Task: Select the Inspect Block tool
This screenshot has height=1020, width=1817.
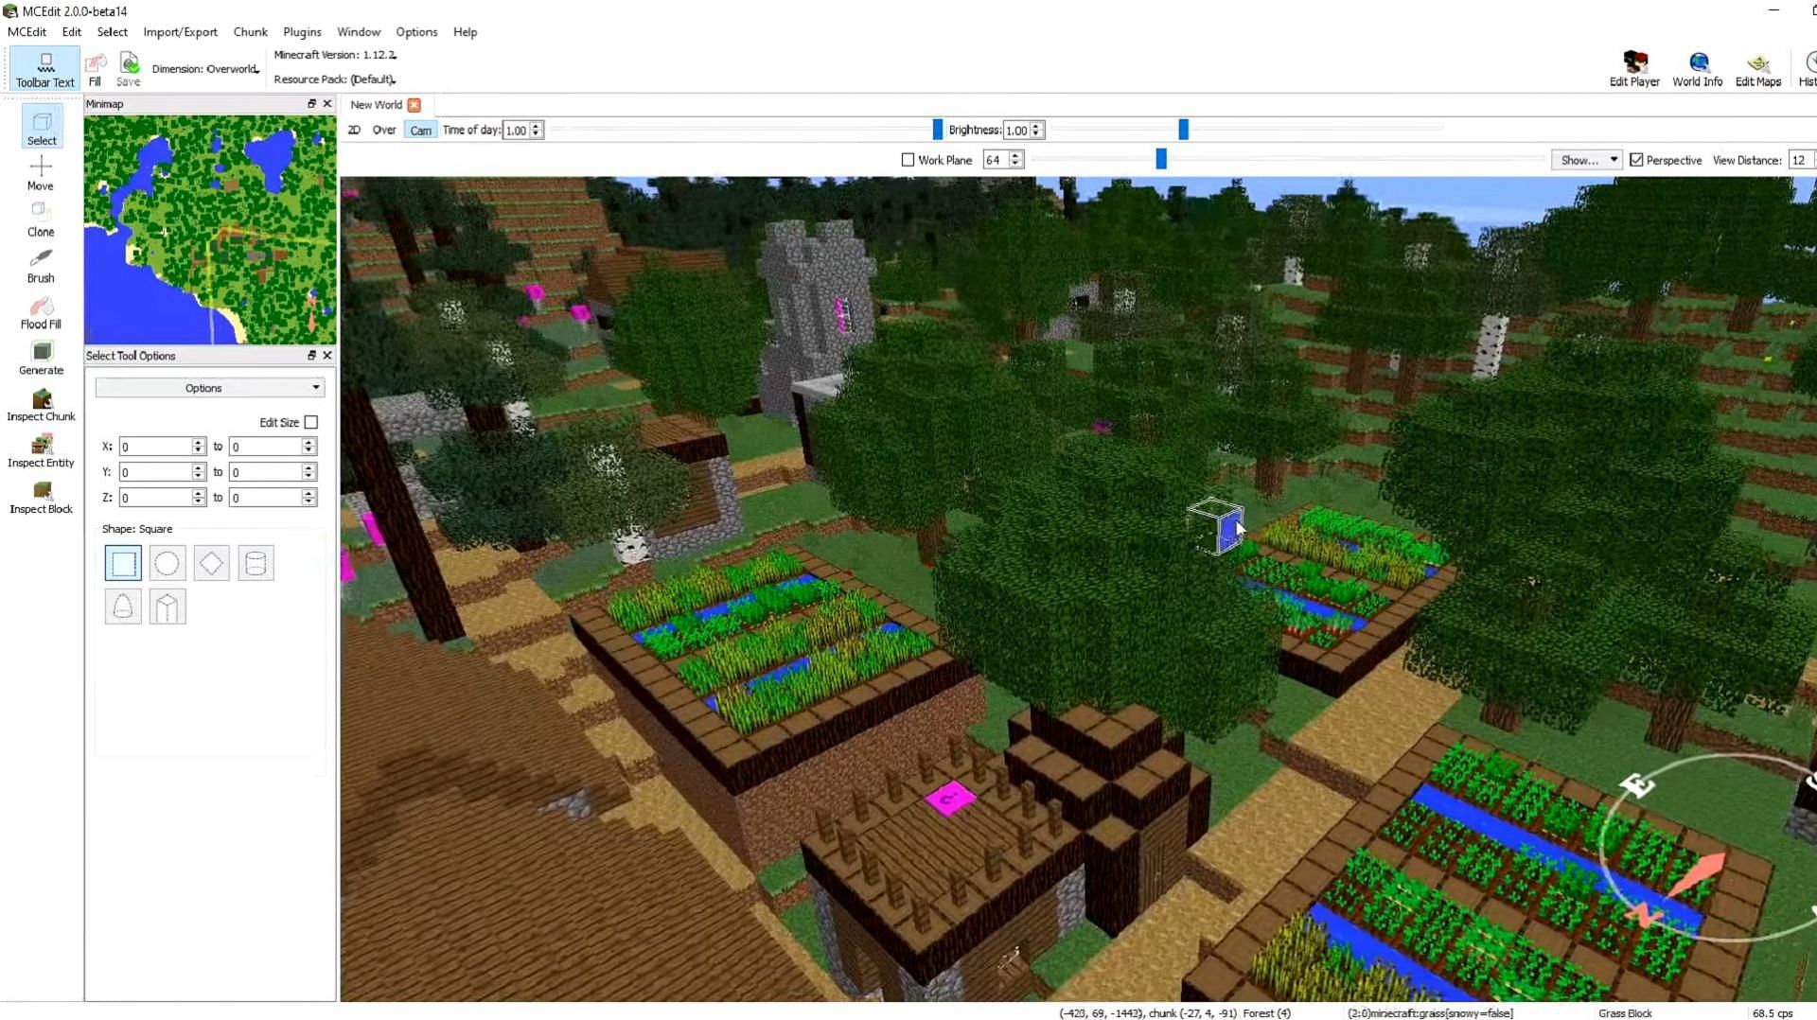Action: [41, 498]
